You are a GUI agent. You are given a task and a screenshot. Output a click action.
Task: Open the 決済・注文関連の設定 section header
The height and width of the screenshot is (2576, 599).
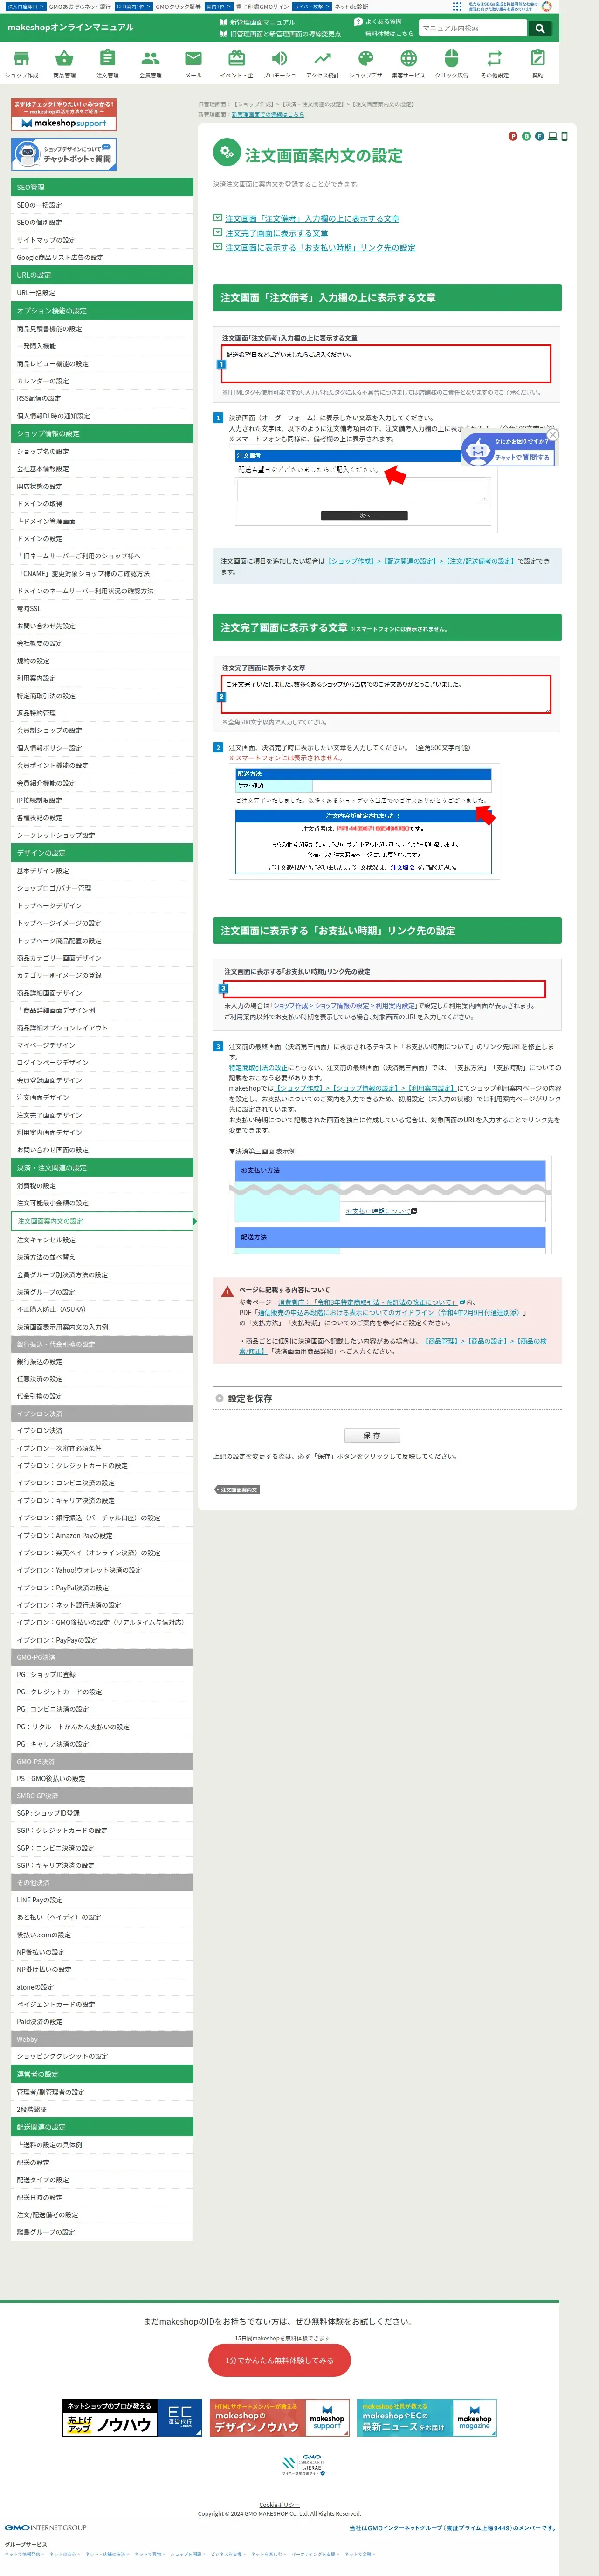102,1167
